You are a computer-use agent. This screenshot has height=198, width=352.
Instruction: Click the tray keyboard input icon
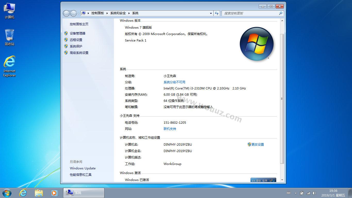tap(289, 193)
